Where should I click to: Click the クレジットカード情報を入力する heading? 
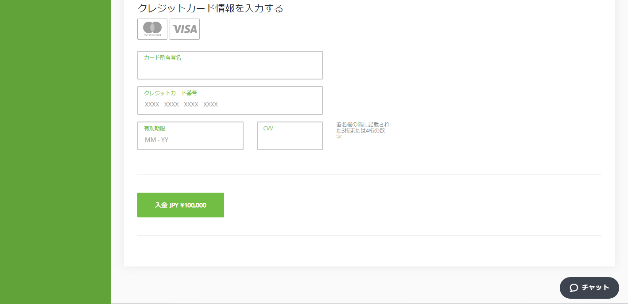pyautogui.click(x=210, y=8)
